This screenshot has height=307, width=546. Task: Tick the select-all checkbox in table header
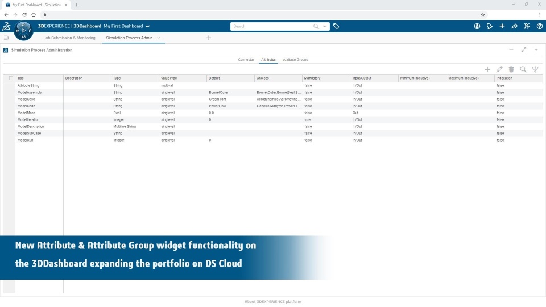click(11, 78)
